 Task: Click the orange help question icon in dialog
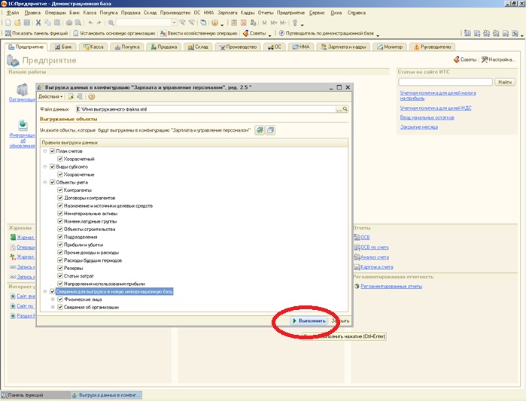(91, 96)
